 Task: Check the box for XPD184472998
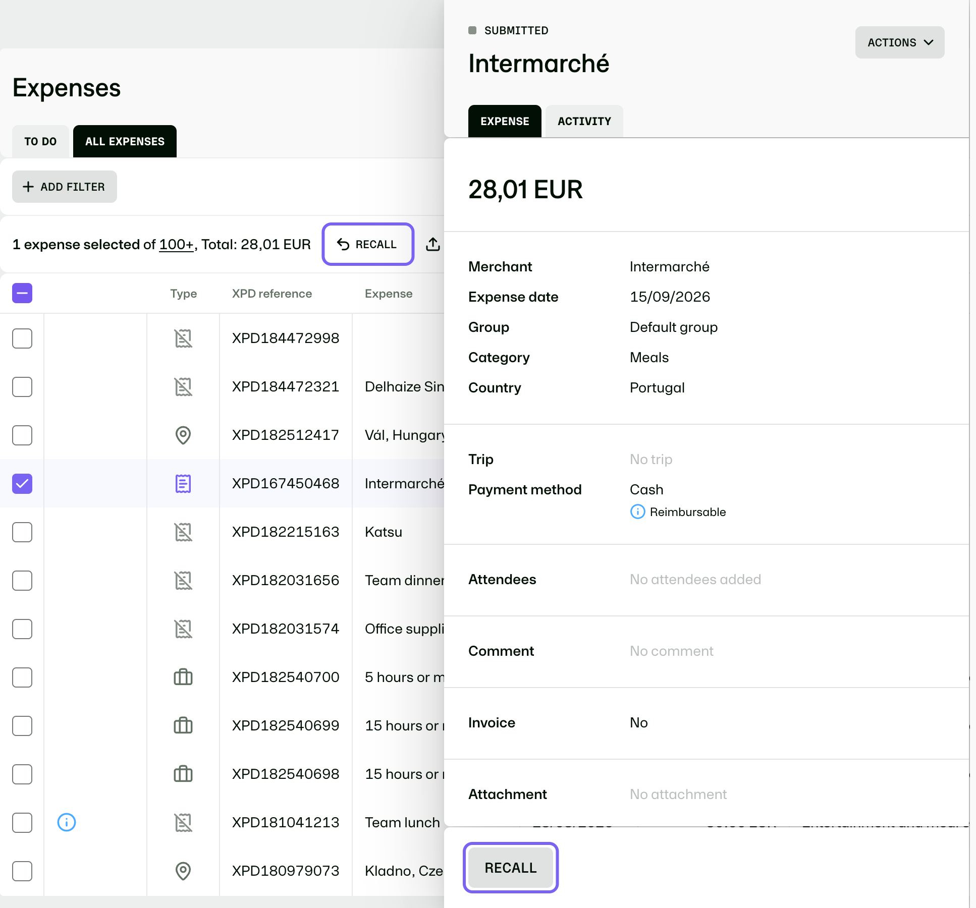point(22,338)
